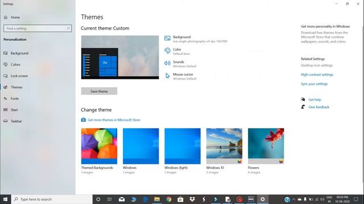Open Sync your settings link
The width and height of the screenshot is (364, 204).
click(315, 84)
